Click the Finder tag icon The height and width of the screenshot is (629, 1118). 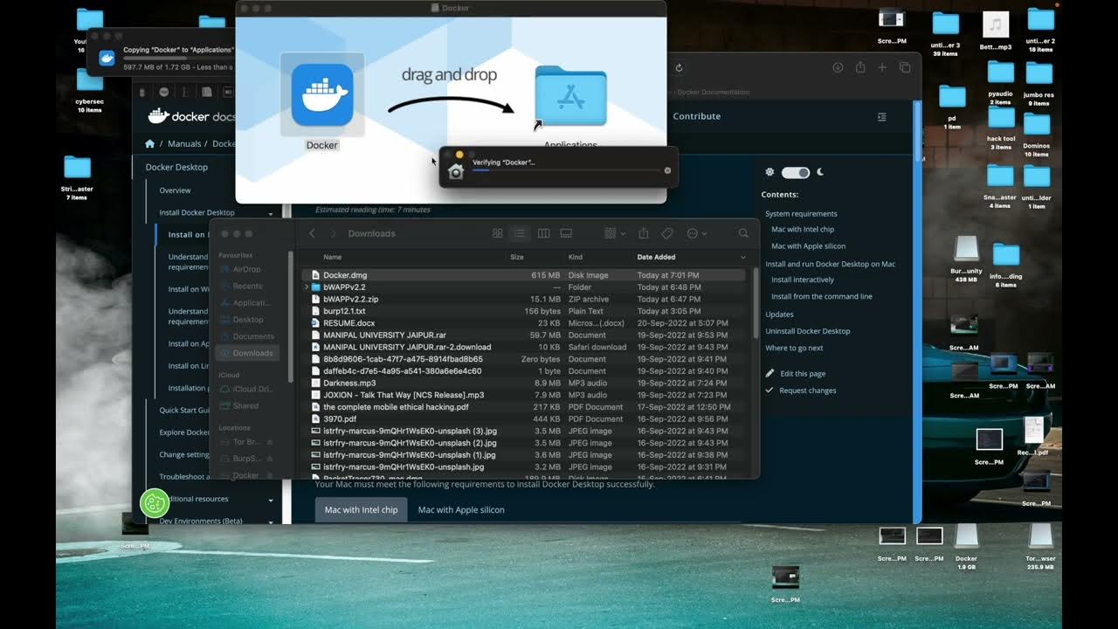pyautogui.click(x=667, y=233)
